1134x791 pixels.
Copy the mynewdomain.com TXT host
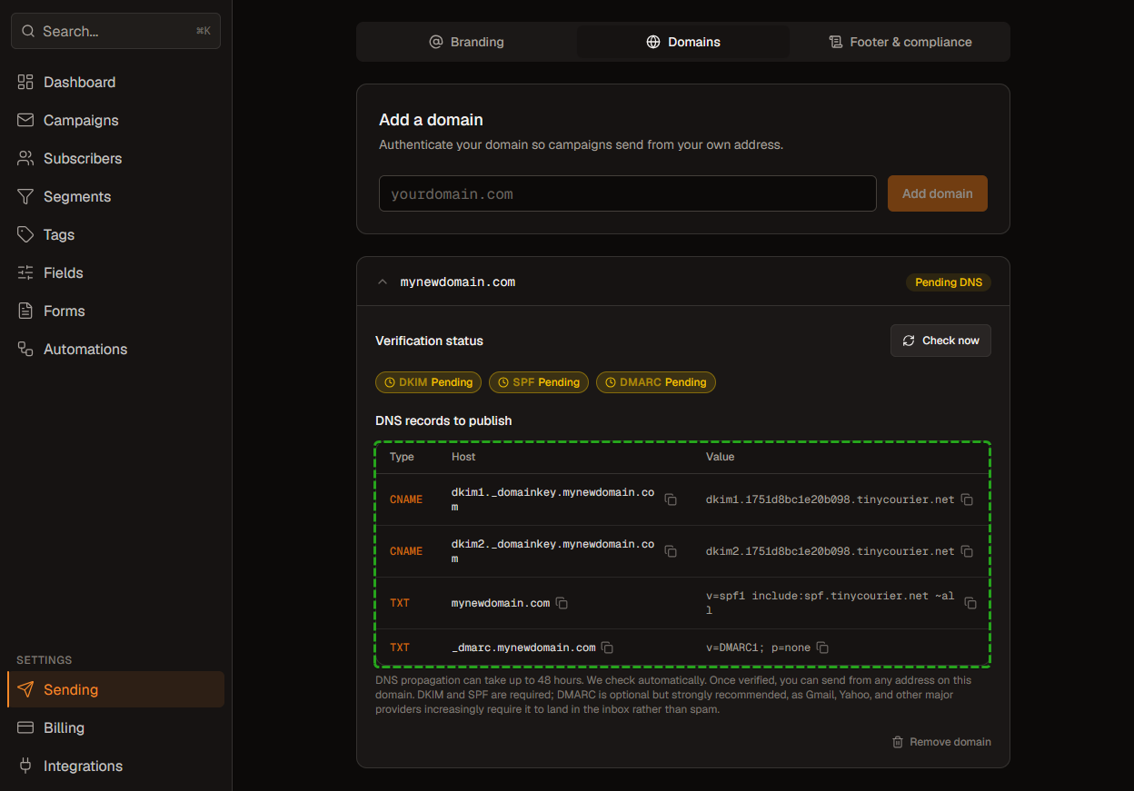pyautogui.click(x=562, y=603)
